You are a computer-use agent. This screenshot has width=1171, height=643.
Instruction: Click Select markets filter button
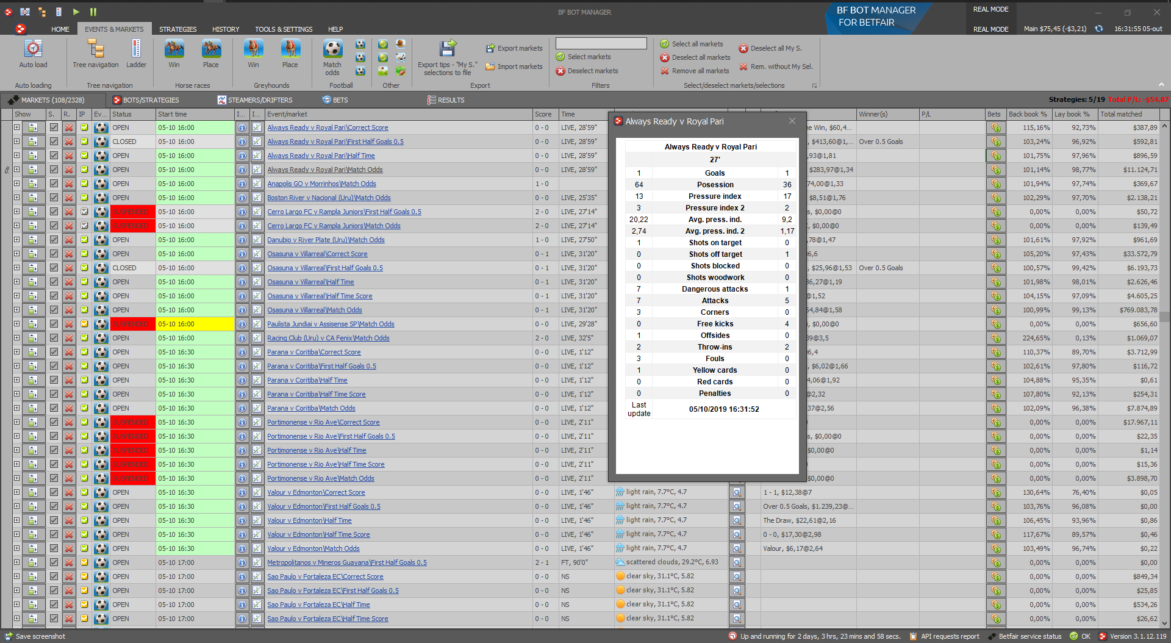click(583, 57)
